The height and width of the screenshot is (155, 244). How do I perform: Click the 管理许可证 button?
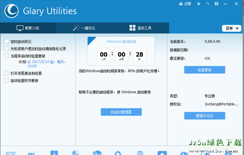(204, 116)
